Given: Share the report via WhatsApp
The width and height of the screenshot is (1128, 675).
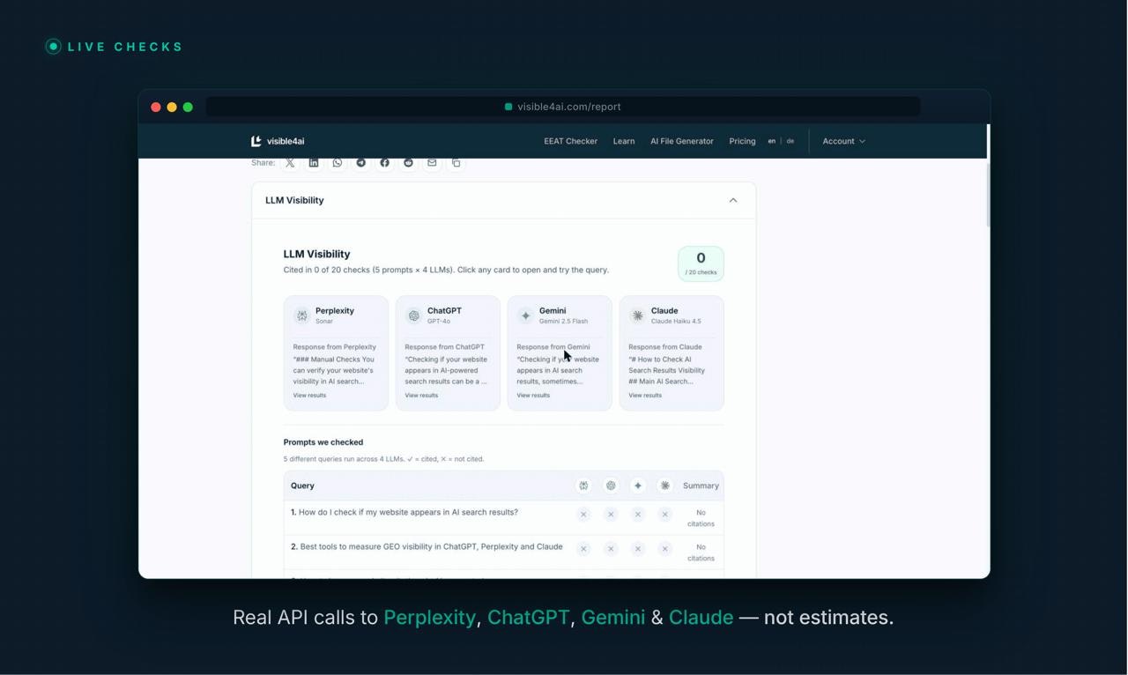Looking at the screenshot, I should click(338, 163).
